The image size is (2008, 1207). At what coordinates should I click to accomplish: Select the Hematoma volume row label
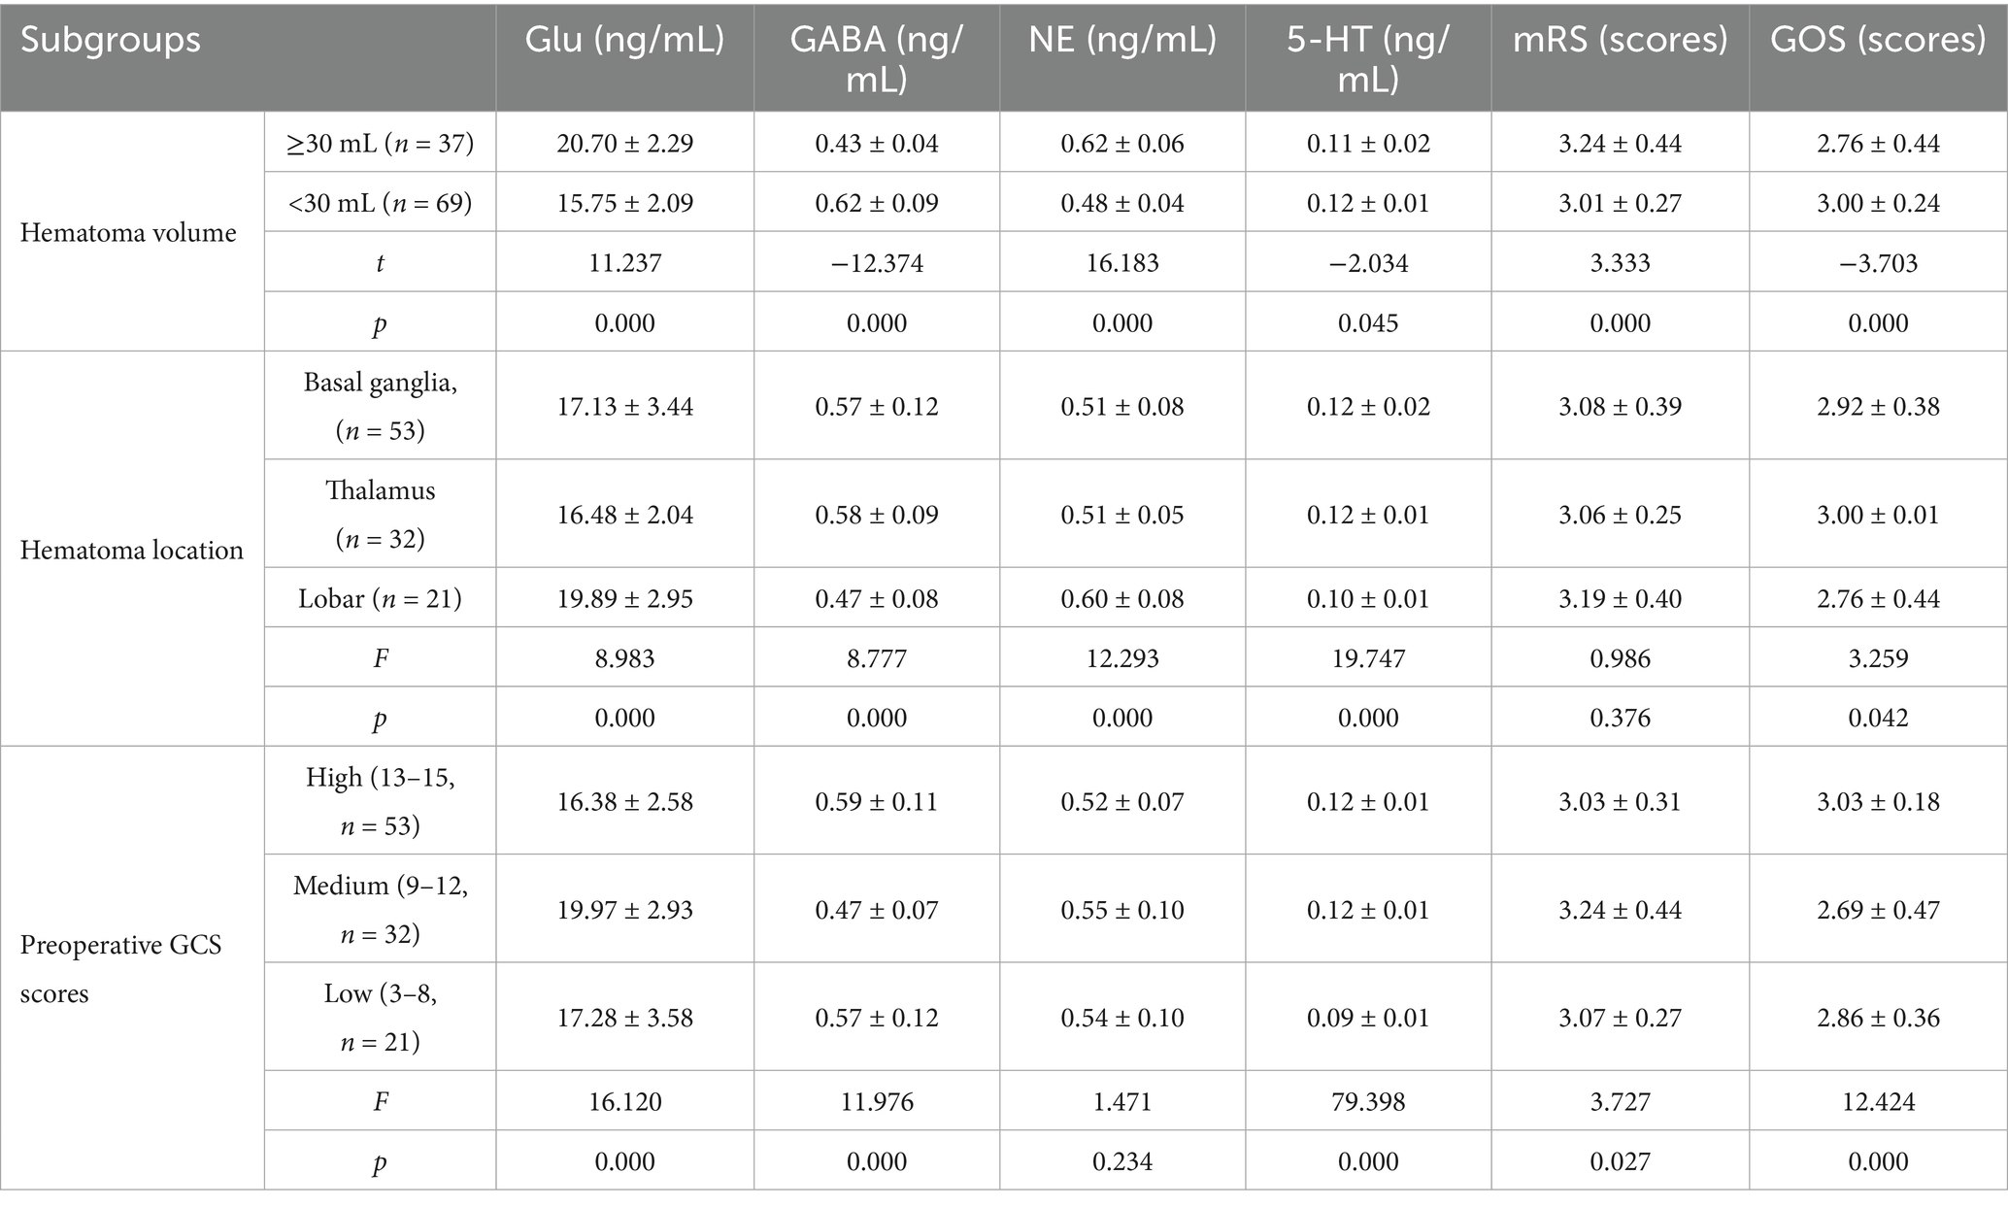(128, 233)
